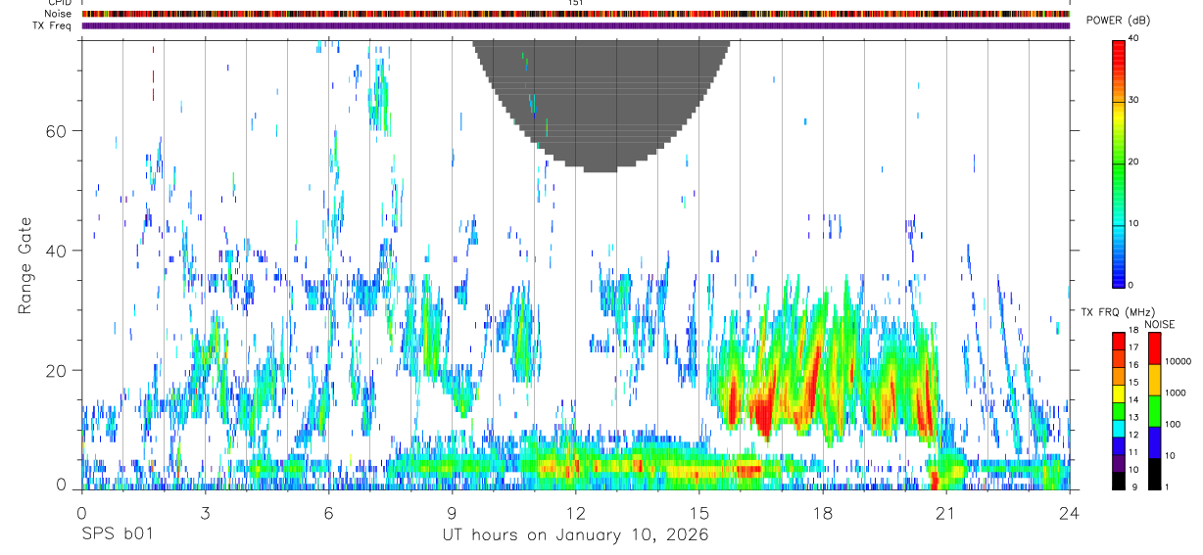Click the "40" tick on the POWER colorbar
This screenshot has height=555, width=1203.
[x=1134, y=39]
